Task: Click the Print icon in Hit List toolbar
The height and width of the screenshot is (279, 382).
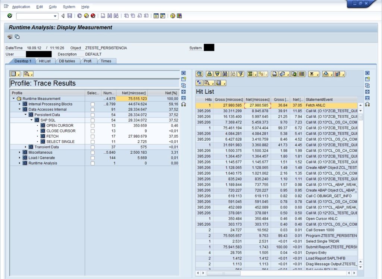Action: (274, 74)
